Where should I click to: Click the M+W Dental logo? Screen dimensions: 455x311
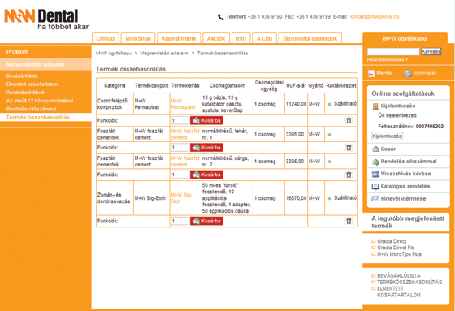click(x=46, y=19)
